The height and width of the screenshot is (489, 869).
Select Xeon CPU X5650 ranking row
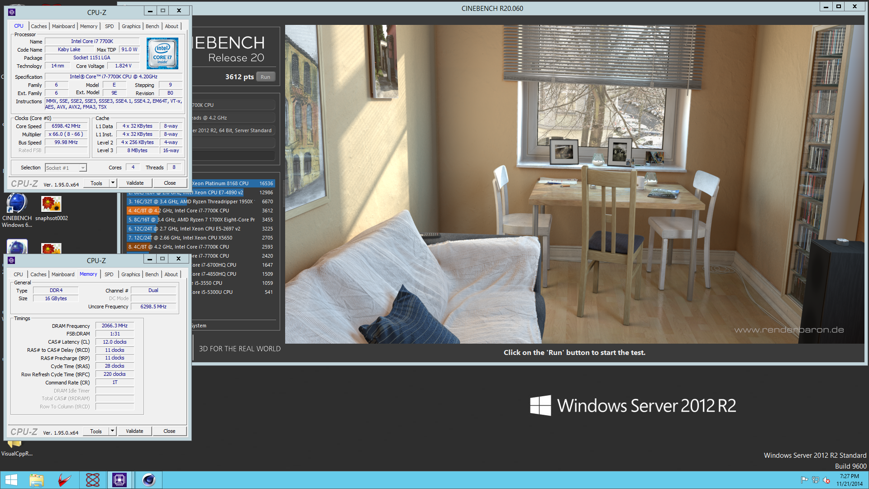click(x=201, y=238)
